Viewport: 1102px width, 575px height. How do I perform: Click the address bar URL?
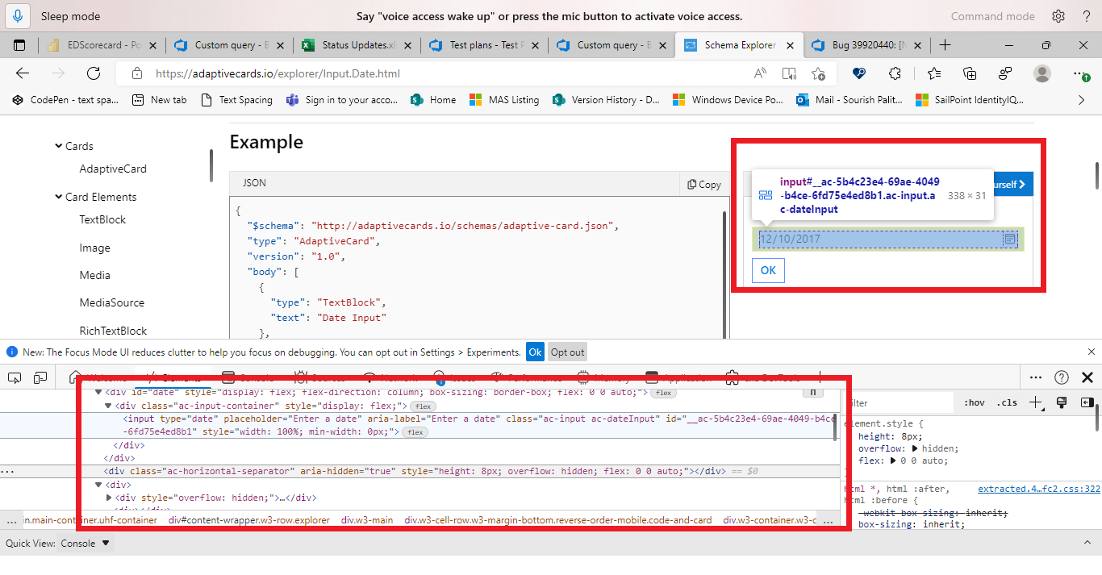(278, 73)
